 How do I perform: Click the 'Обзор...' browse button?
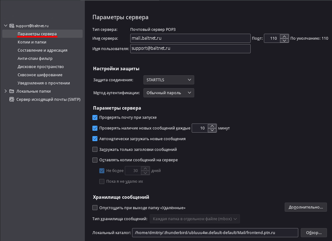(314, 233)
